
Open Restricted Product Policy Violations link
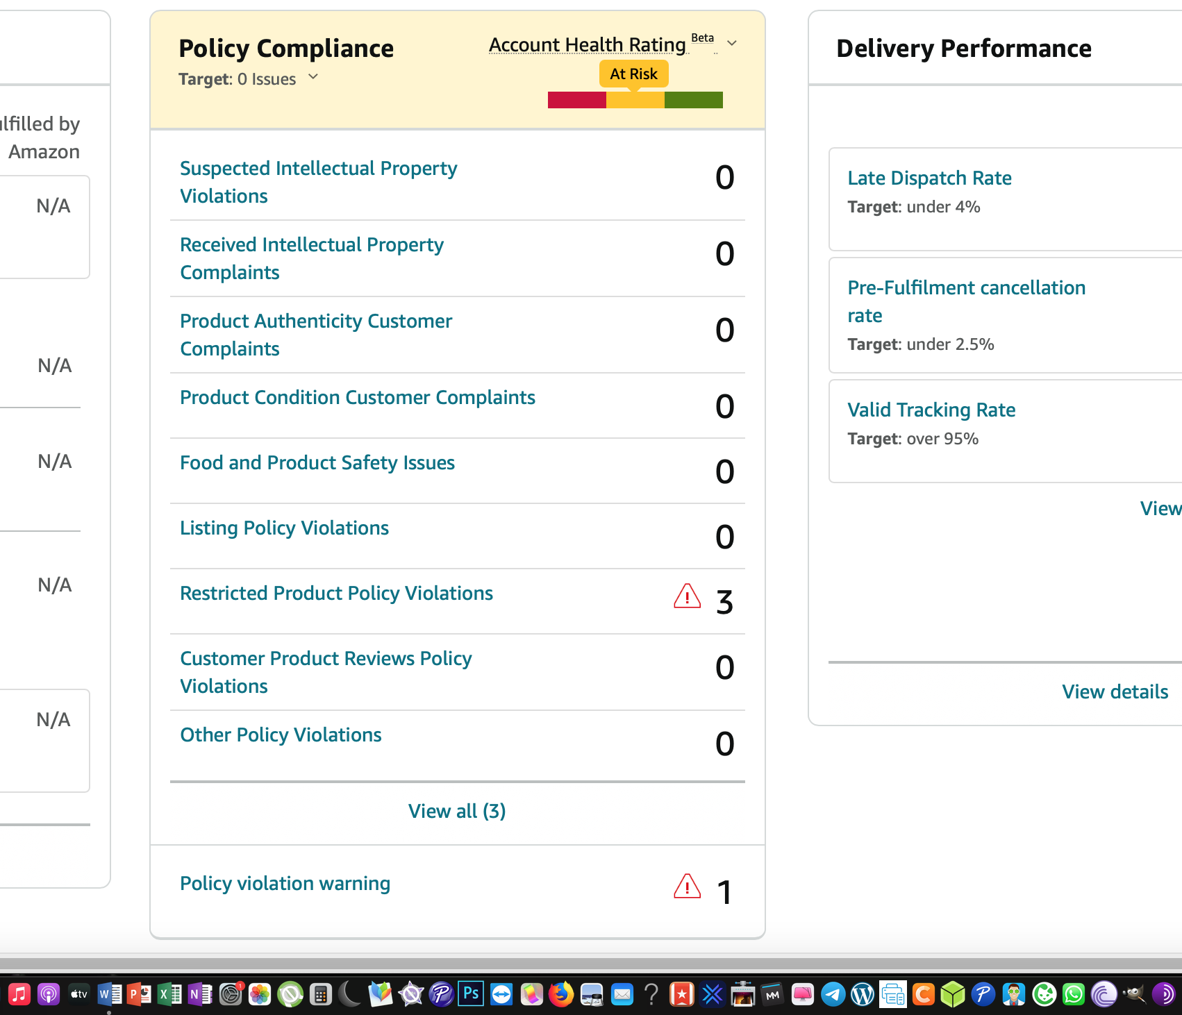click(336, 593)
